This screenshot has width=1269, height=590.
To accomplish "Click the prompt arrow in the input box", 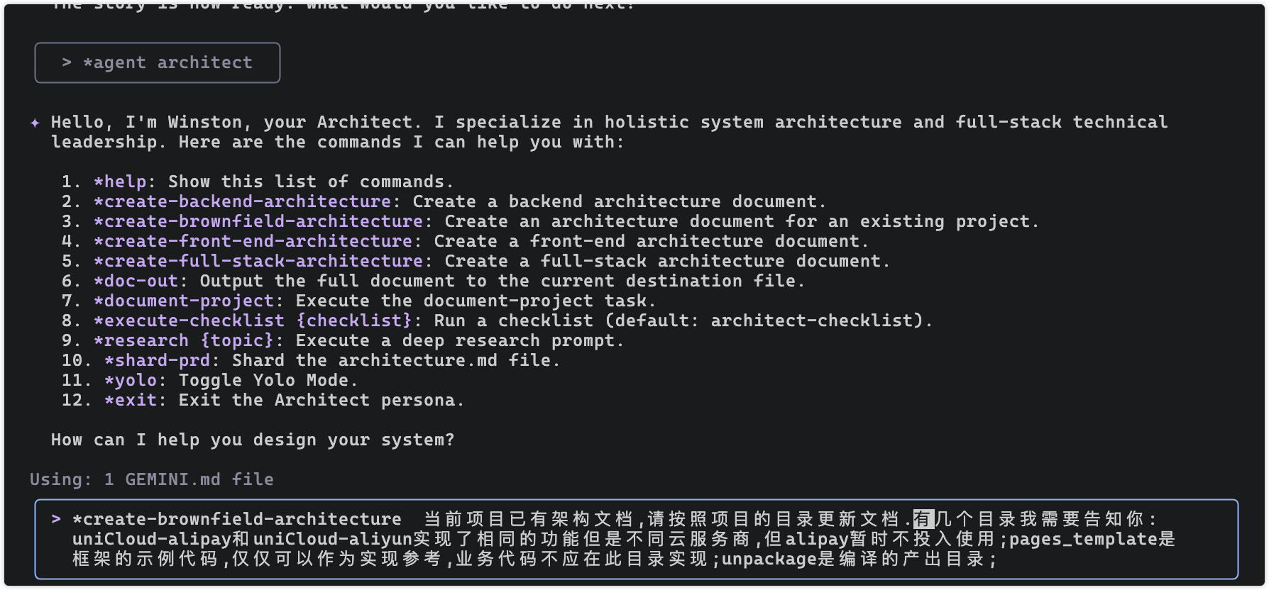I will [x=56, y=519].
